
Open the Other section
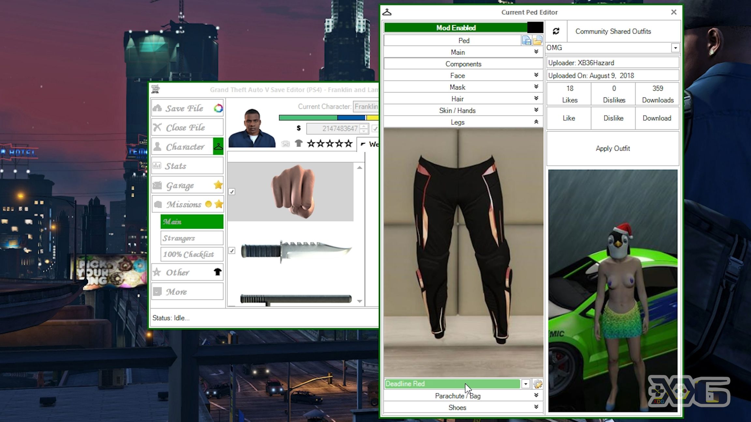point(187,272)
